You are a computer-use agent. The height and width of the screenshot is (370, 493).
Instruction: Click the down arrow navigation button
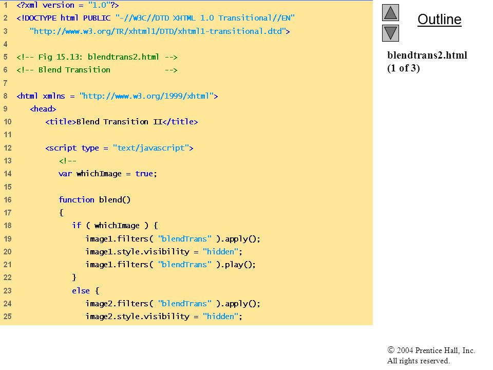[x=390, y=33]
